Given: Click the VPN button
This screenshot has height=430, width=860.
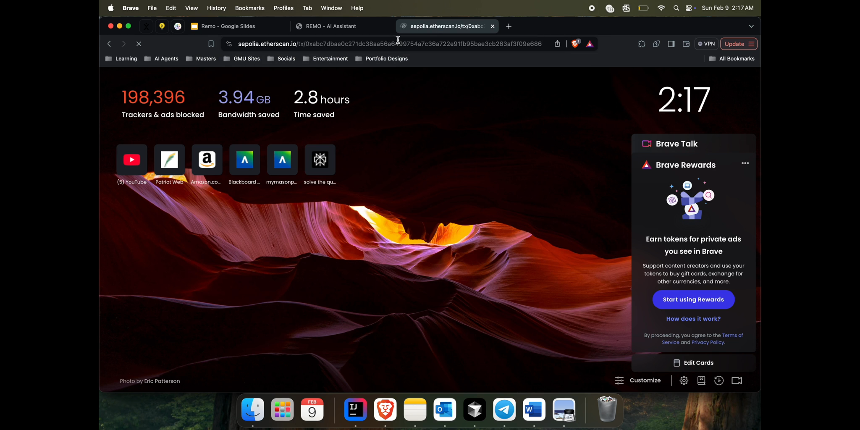Looking at the screenshot, I should coord(706,44).
